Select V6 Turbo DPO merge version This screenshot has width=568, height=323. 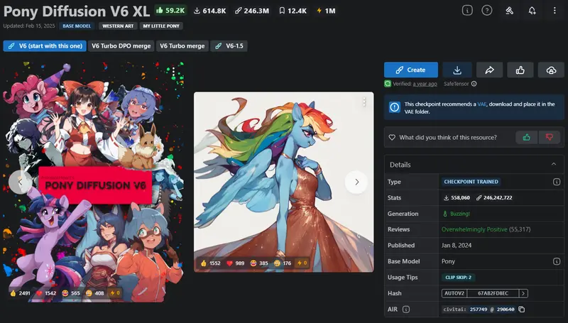121,46
